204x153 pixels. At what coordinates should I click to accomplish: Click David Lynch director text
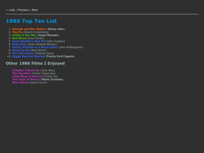[38, 82]
